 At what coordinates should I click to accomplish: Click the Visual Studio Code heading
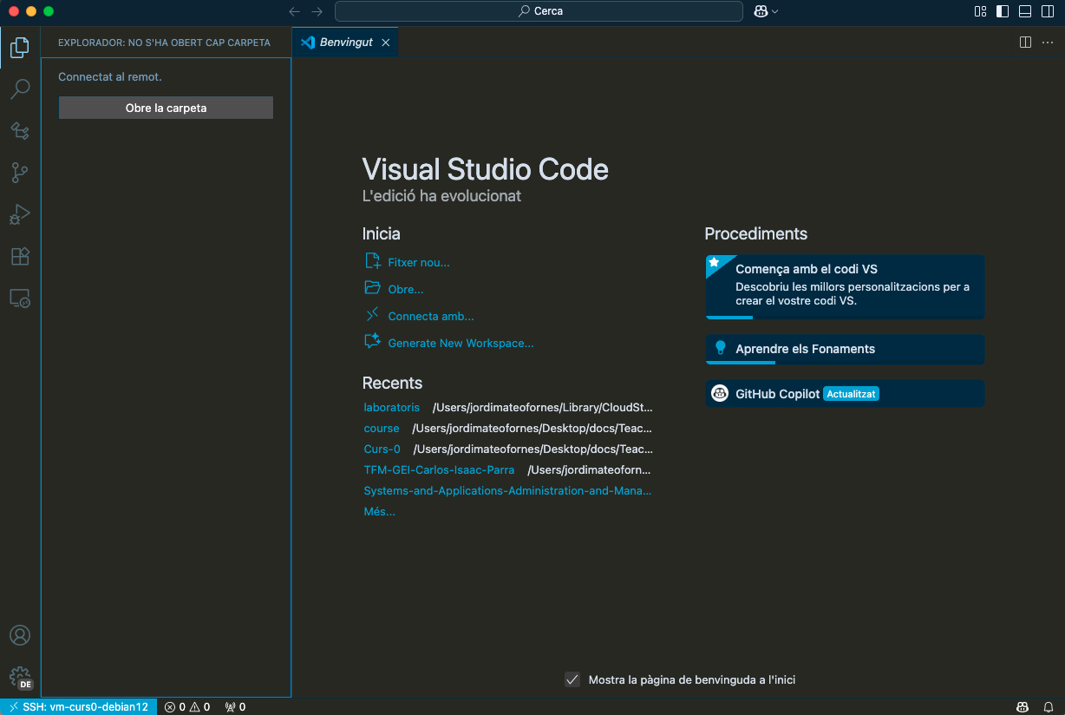pyautogui.click(x=485, y=168)
